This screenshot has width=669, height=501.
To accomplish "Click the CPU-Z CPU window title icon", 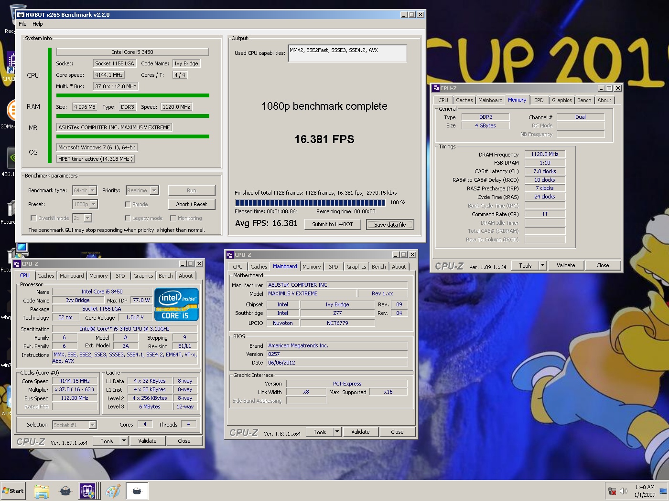I will click(x=17, y=264).
